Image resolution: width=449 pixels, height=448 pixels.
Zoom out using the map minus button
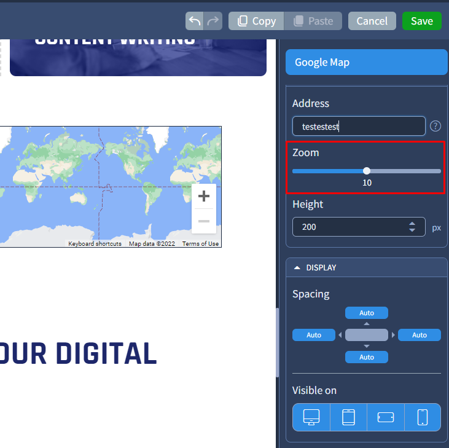coord(204,221)
